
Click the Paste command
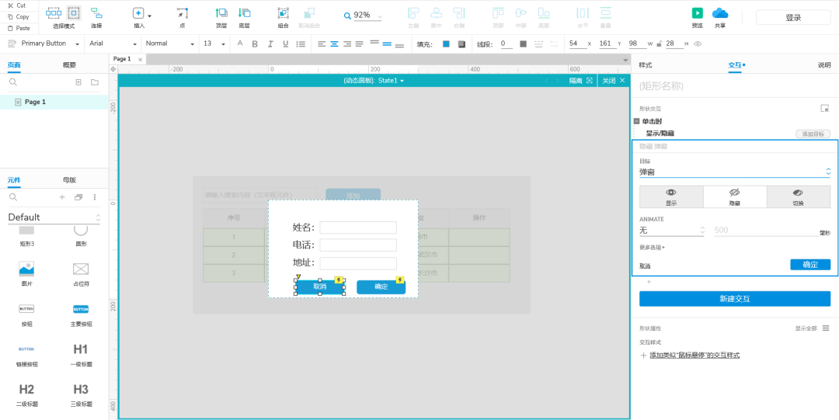18,28
